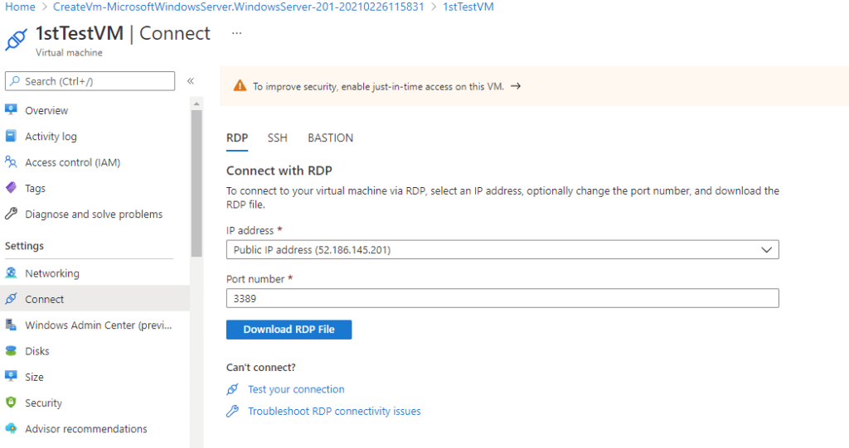This screenshot has height=448, width=849.
Task: Click the arrow after just-in-time access message
Action: coord(516,86)
